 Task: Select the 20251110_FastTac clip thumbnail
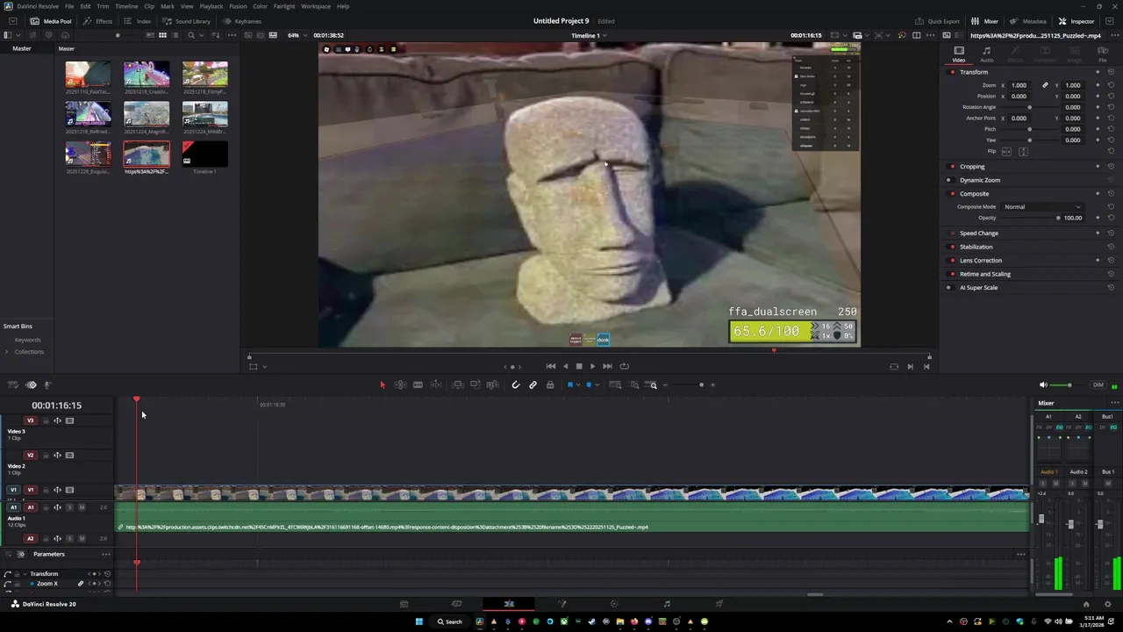88,74
